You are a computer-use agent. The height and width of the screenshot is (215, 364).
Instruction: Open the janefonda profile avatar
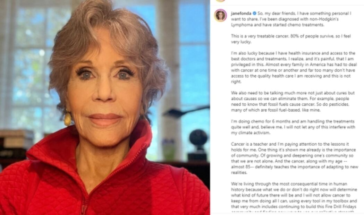(x=220, y=16)
